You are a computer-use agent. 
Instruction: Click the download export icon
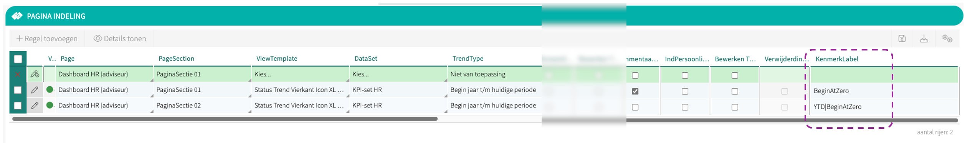click(924, 39)
